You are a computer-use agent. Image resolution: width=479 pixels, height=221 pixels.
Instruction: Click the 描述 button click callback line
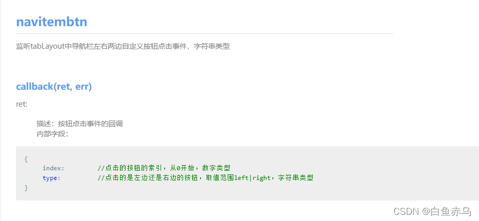coord(79,124)
